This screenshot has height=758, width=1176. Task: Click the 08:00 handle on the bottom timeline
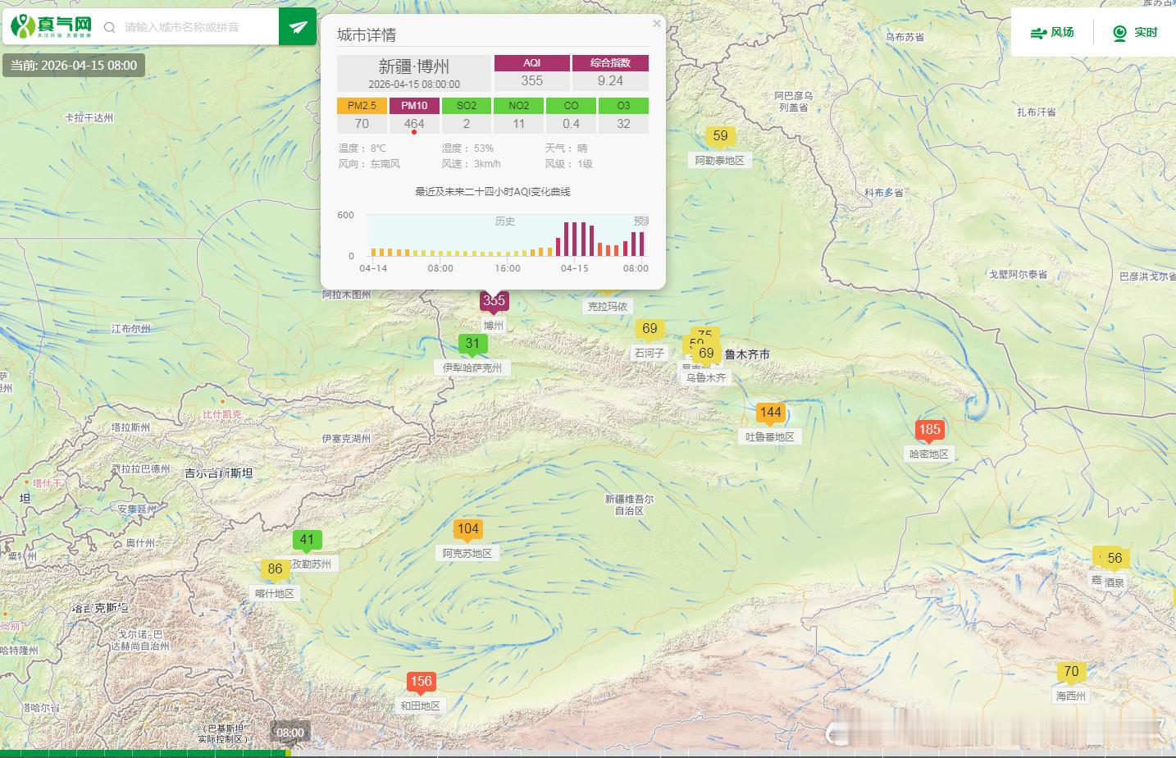(289, 733)
